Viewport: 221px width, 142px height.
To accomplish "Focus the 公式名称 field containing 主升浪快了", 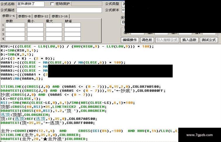I will tap(30, 4).
